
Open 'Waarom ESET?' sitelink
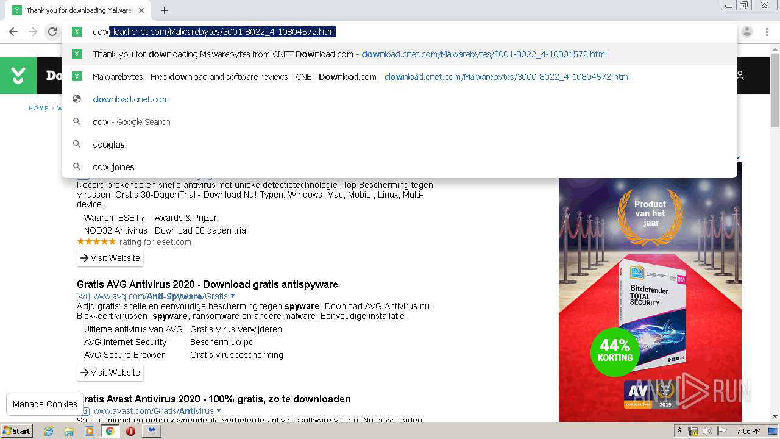point(115,218)
